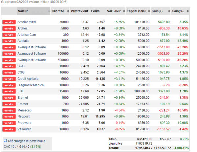The image size is (197, 152).
Task: Sell Diagnostic Medical shares
Action: point(9,85)
